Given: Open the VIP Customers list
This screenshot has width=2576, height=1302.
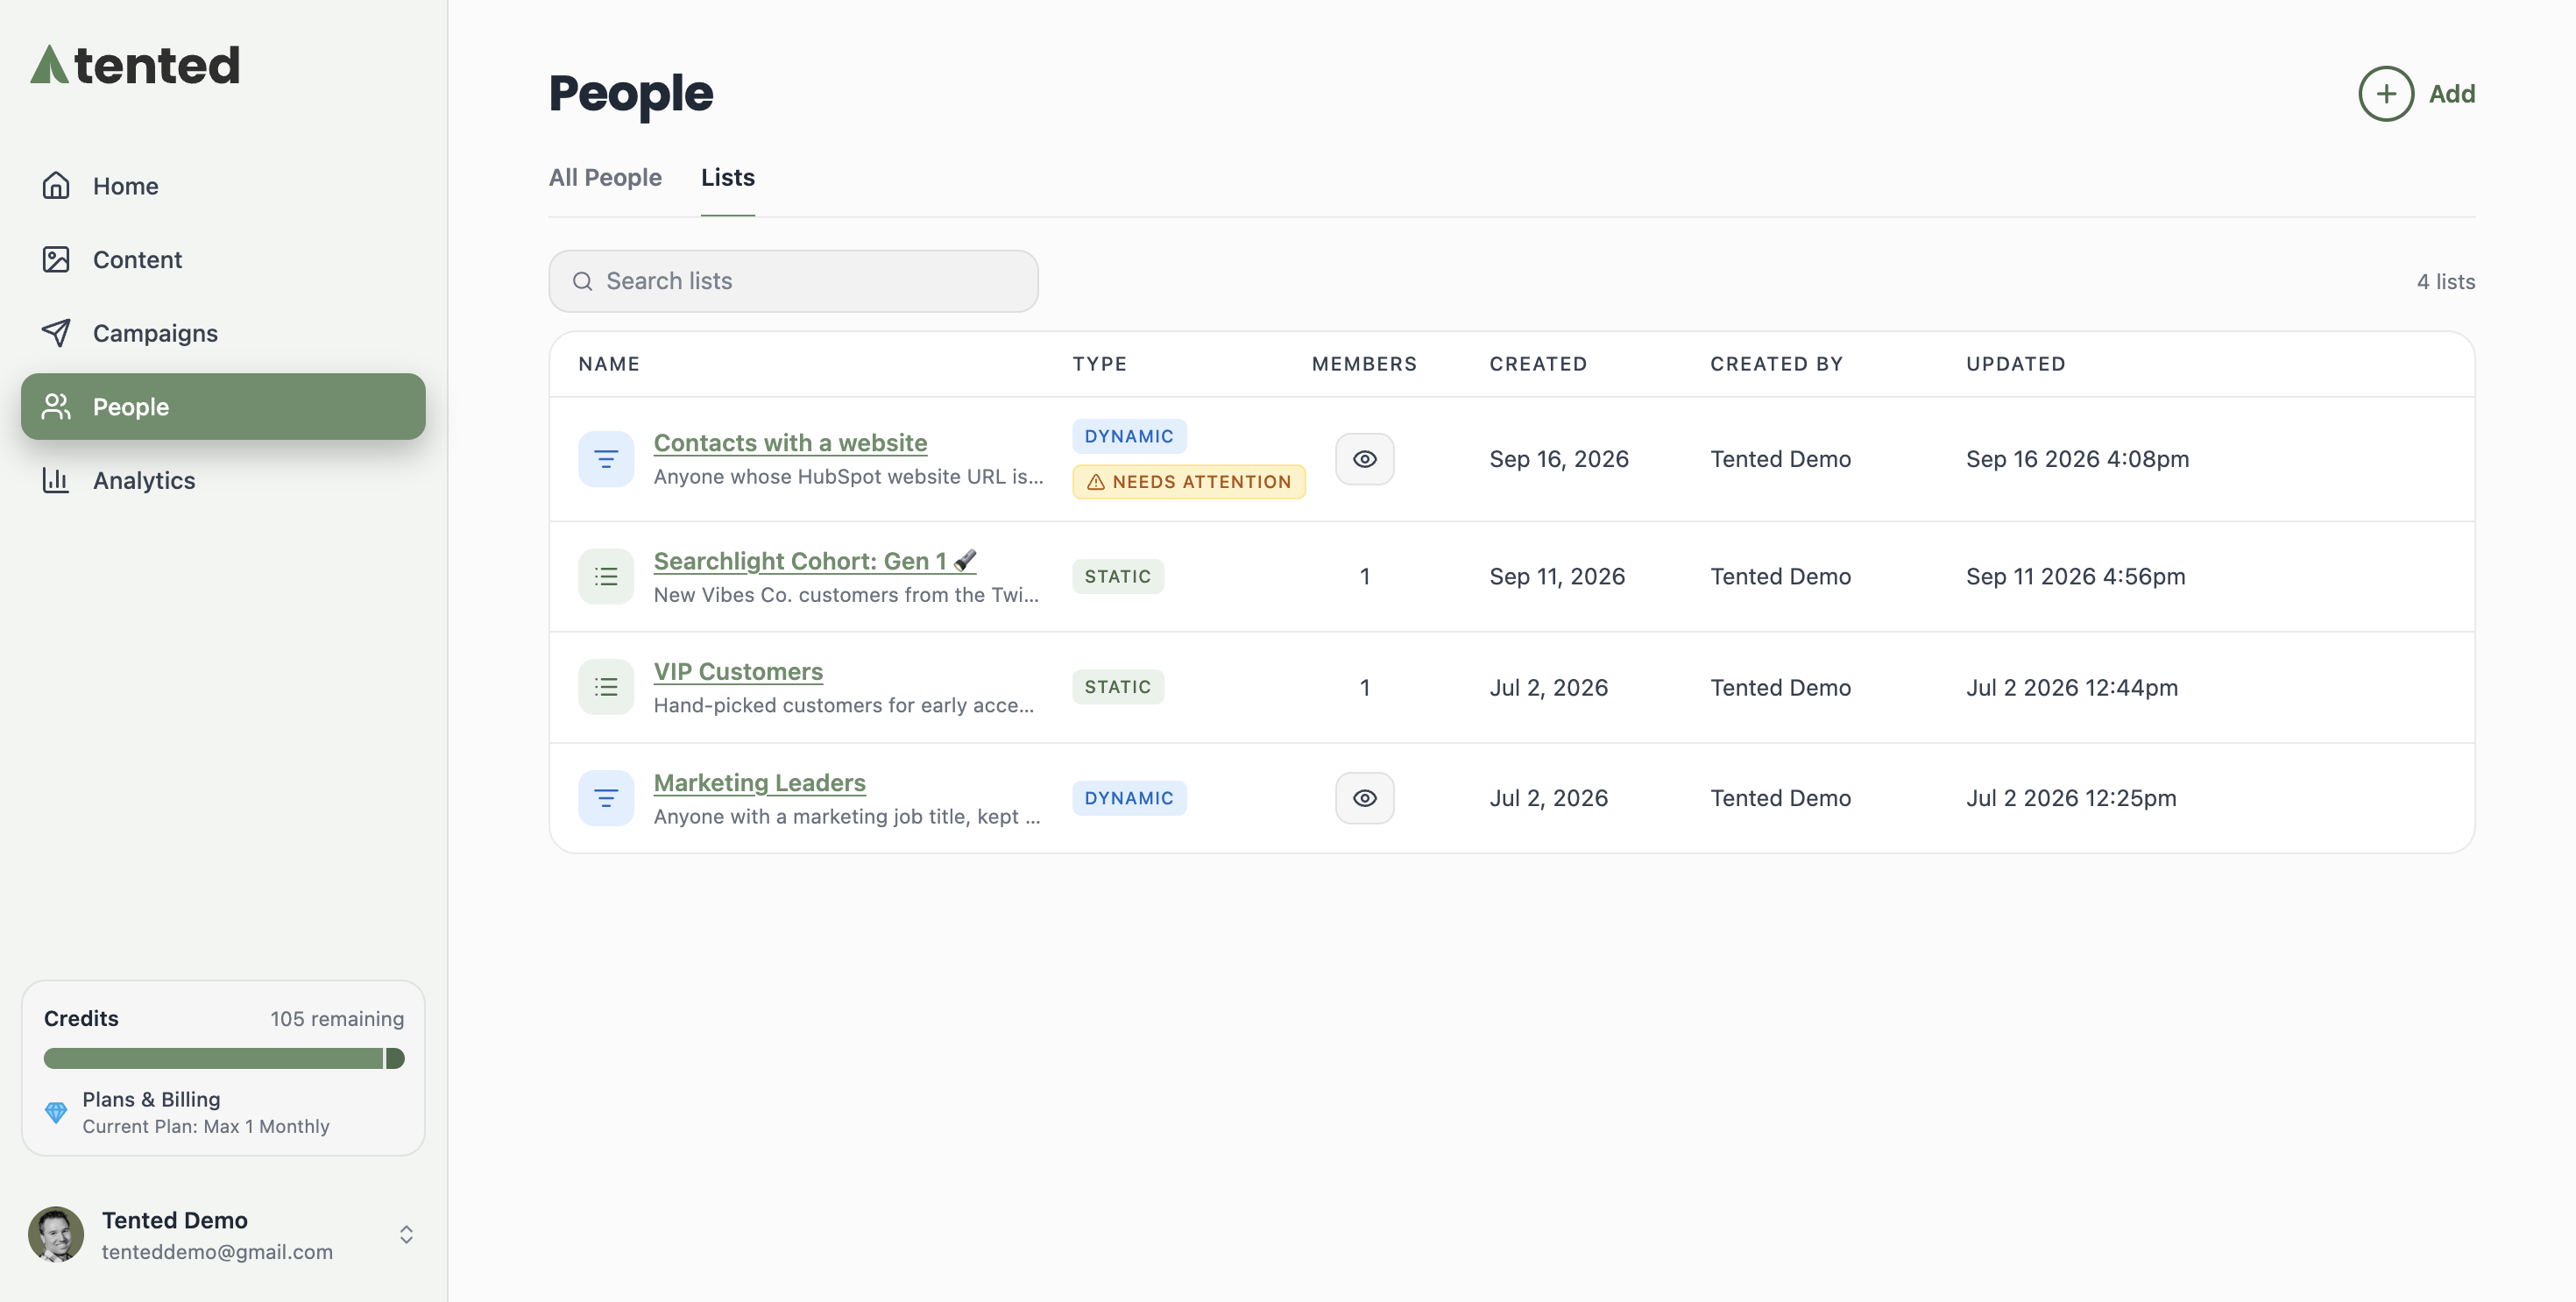Looking at the screenshot, I should 738,672.
